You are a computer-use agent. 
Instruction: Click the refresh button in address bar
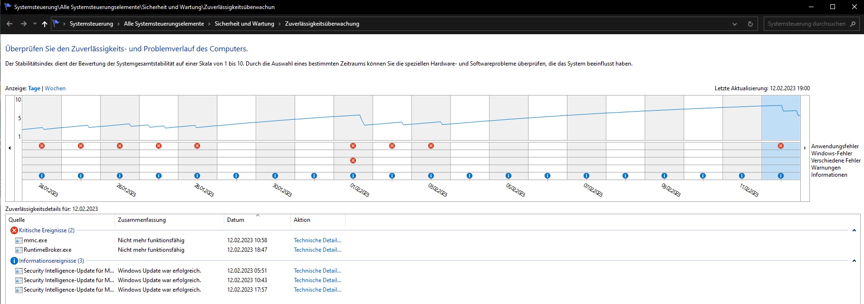(750, 24)
